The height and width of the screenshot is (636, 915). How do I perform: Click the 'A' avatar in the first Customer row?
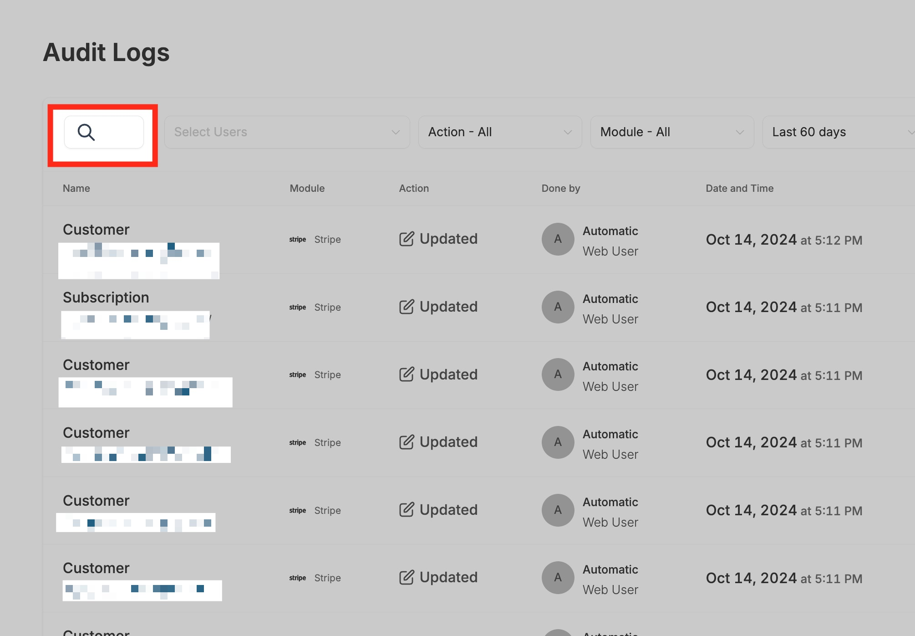[x=558, y=239]
